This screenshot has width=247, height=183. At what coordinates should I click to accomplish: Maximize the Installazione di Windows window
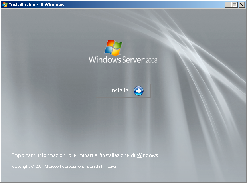(x=234, y=5)
